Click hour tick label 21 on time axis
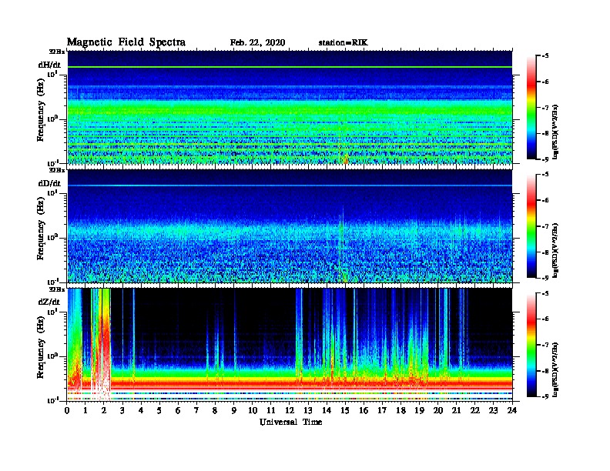This screenshot has width=610, height=471. (x=456, y=411)
